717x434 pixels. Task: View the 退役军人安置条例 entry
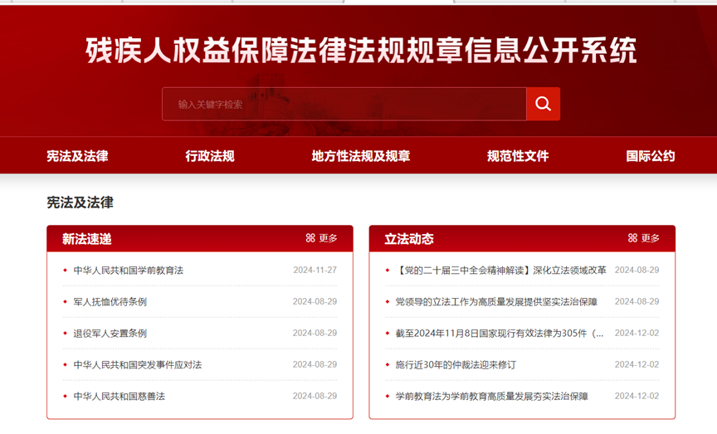[x=110, y=334]
